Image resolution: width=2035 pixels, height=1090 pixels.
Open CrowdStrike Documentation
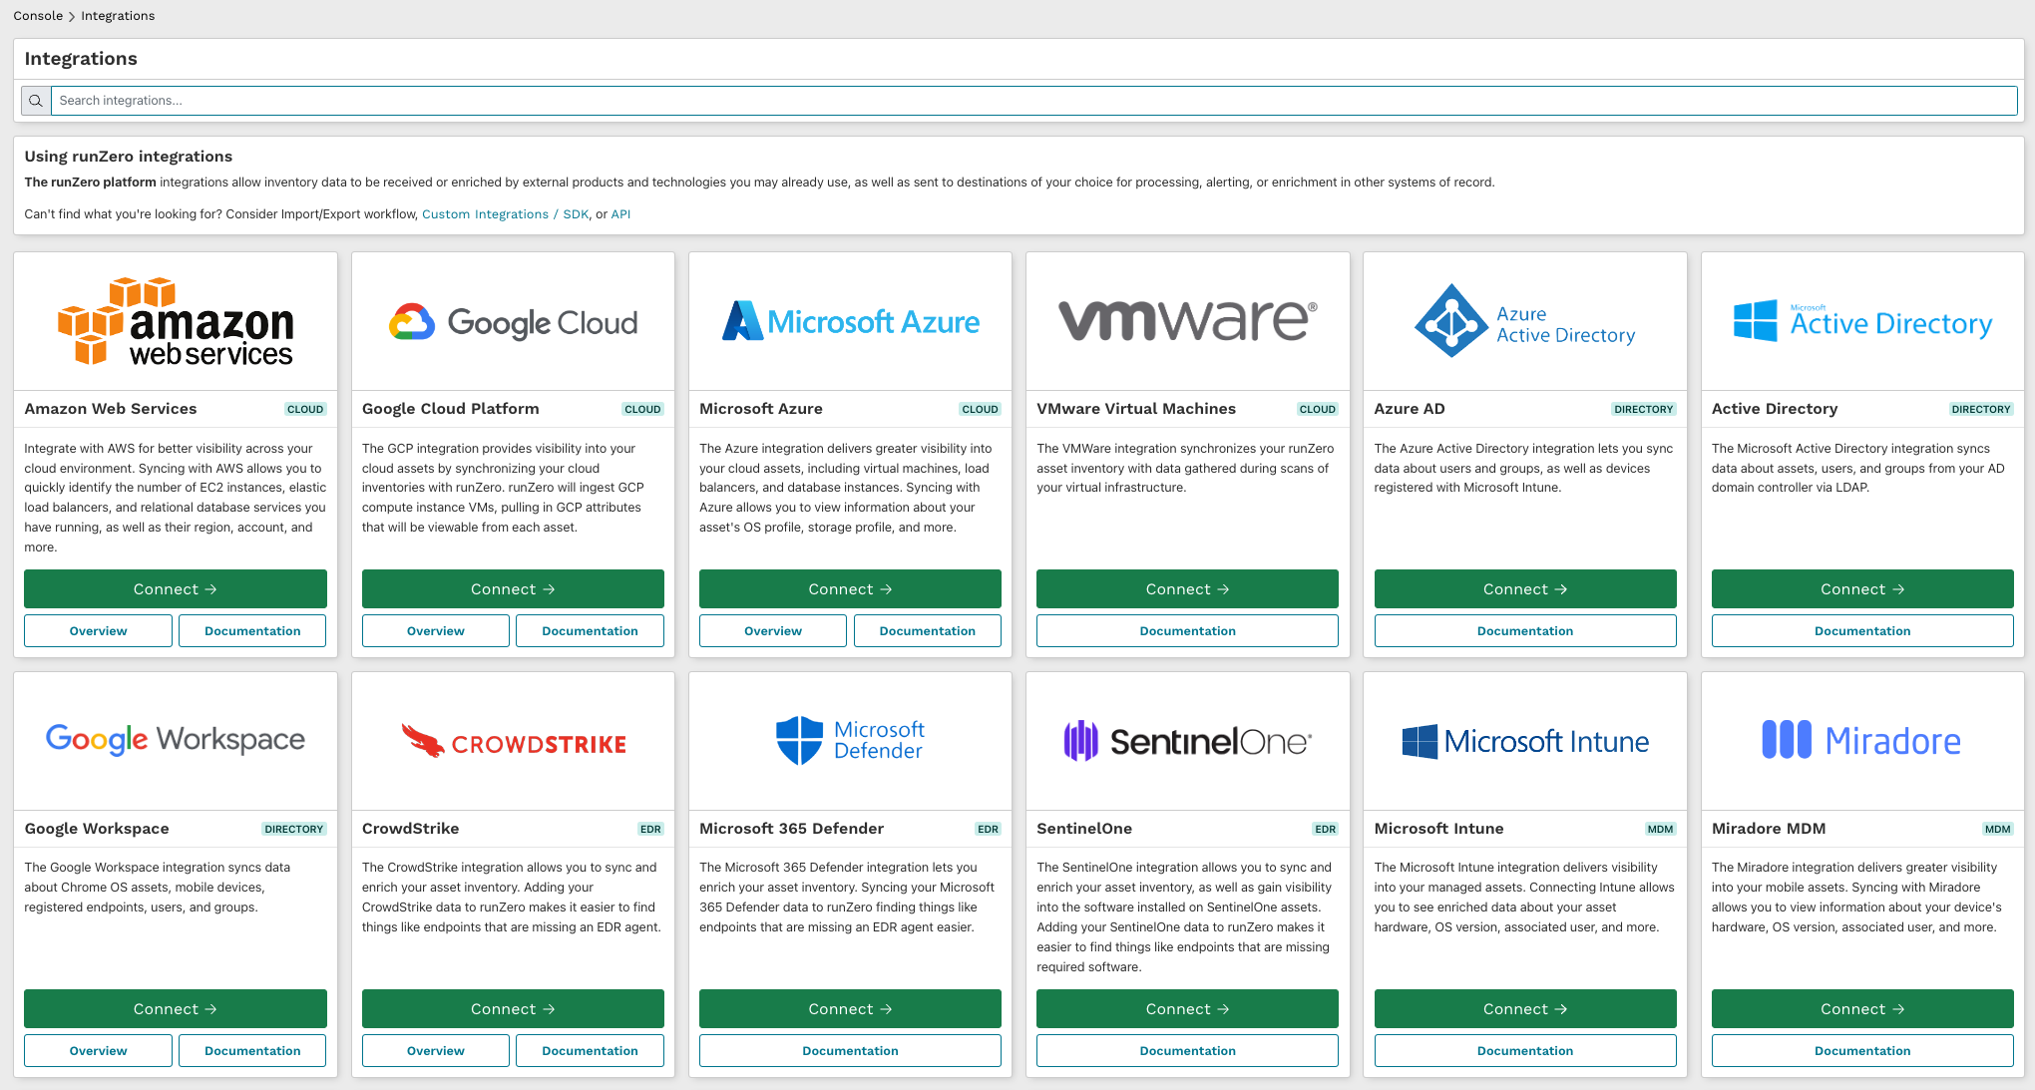(x=590, y=1051)
